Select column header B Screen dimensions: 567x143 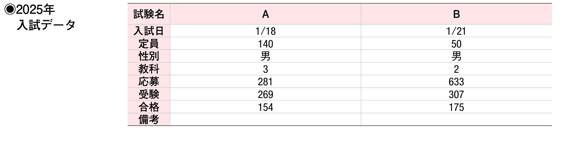click(456, 14)
